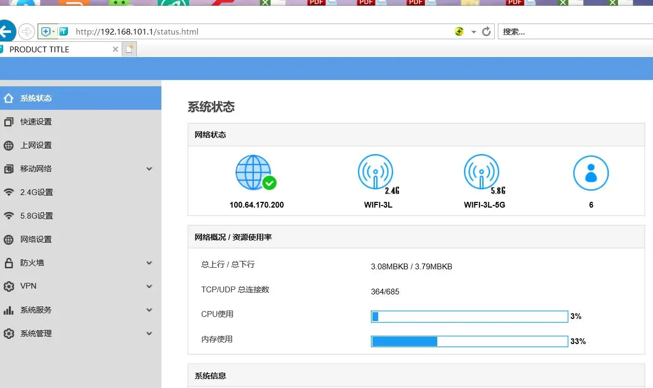Click the 3% CPU usage value
Screen dimensions: 653x388
576,316
